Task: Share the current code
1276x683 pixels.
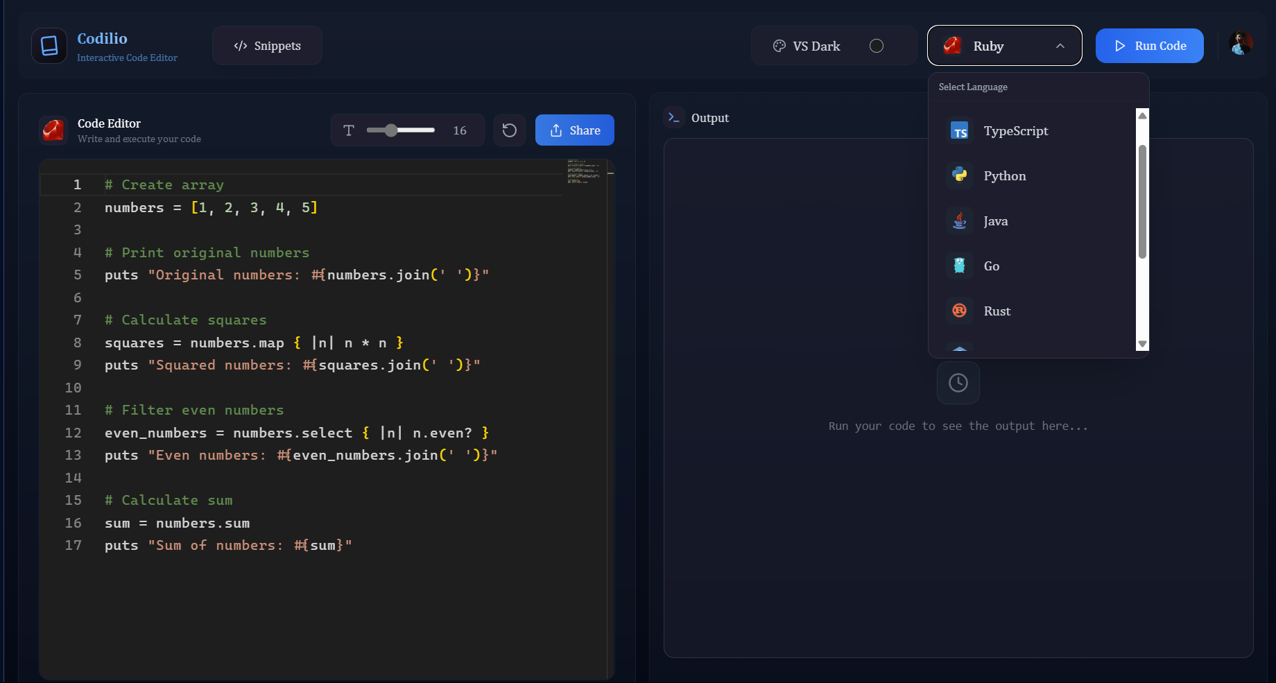Action: (x=574, y=130)
